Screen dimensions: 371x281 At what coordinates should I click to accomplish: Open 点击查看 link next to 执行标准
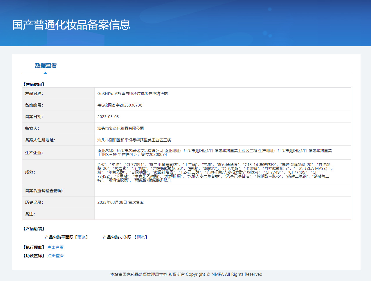(55, 247)
